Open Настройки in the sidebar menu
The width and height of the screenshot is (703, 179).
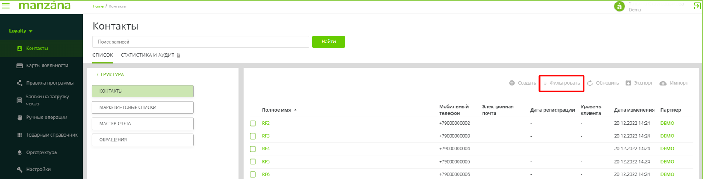click(x=38, y=169)
